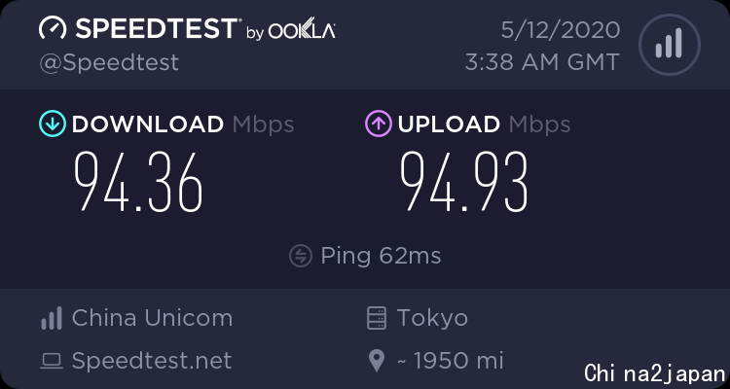Click the China Unicom provider name
This screenshot has height=389, width=730.
pos(152,318)
